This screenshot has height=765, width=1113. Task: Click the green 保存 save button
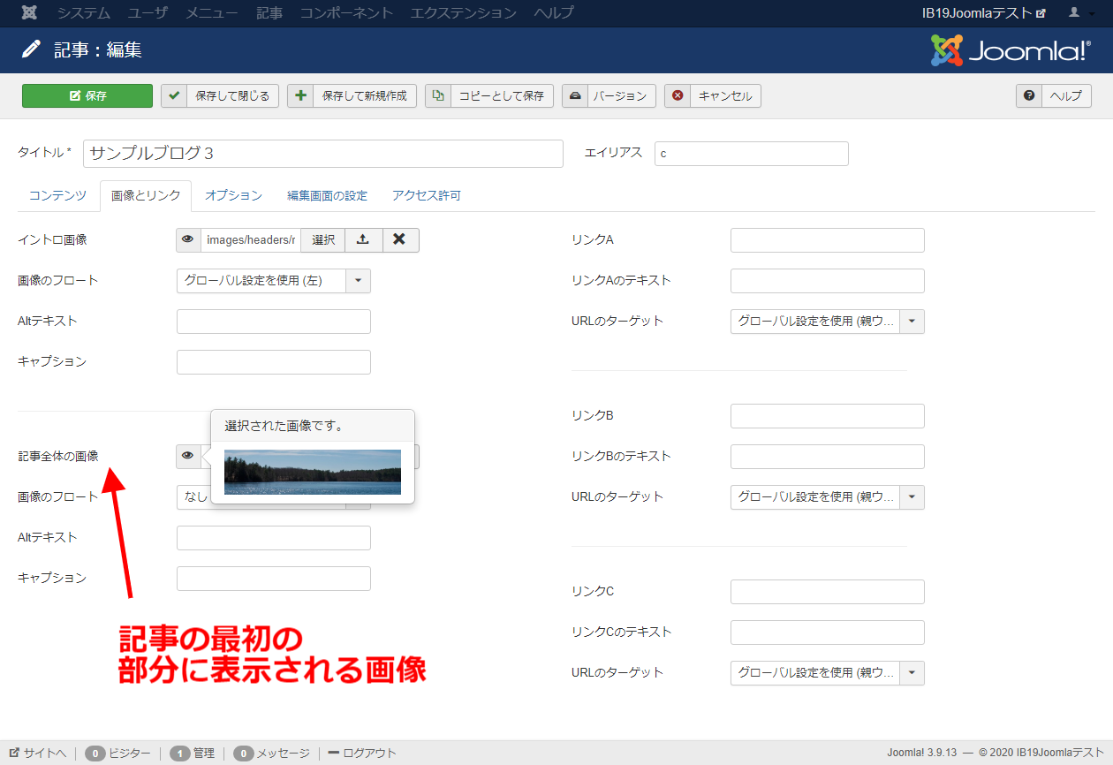(87, 96)
